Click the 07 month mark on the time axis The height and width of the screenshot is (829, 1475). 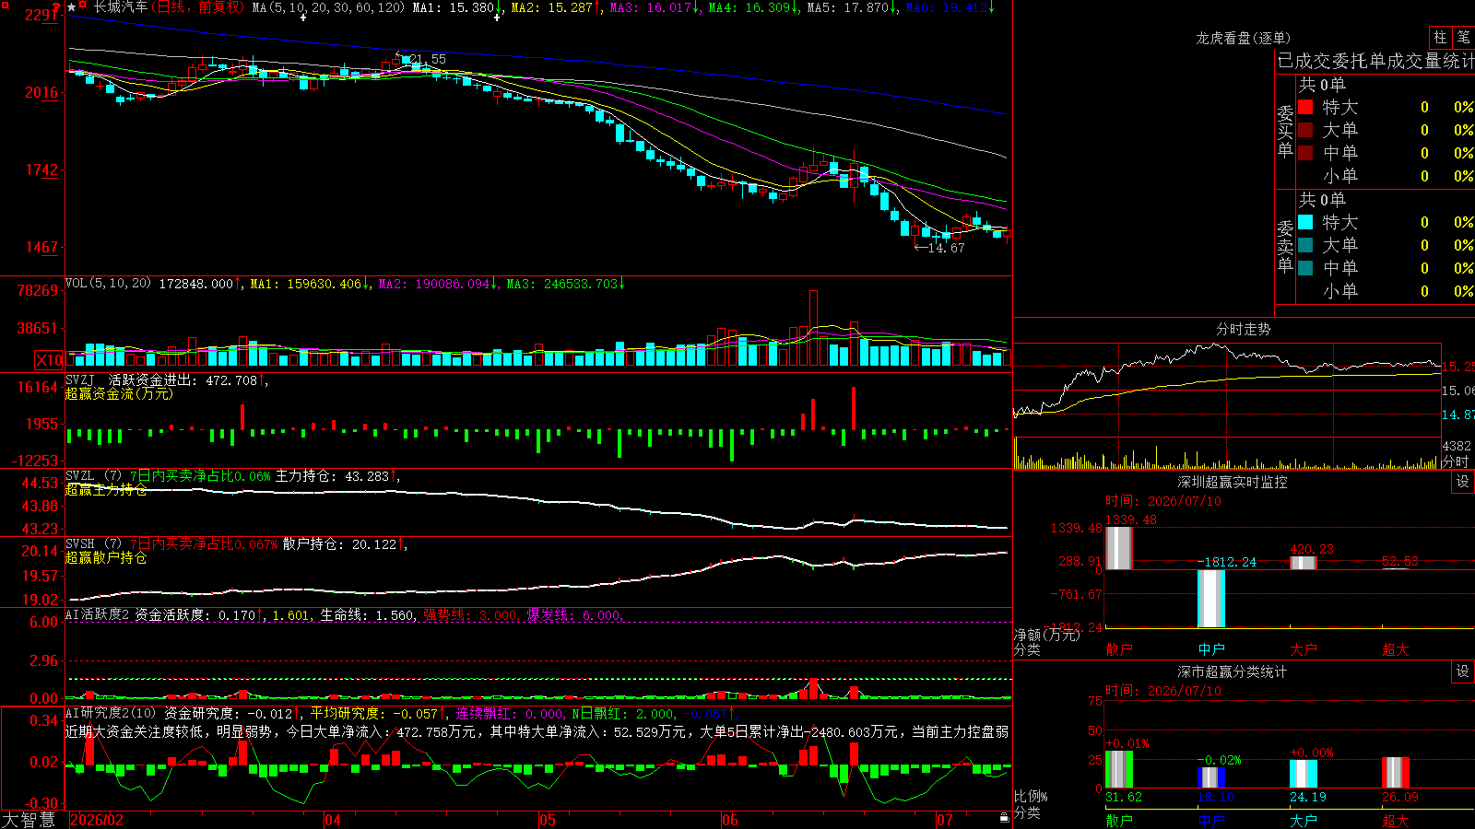[x=945, y=820]
